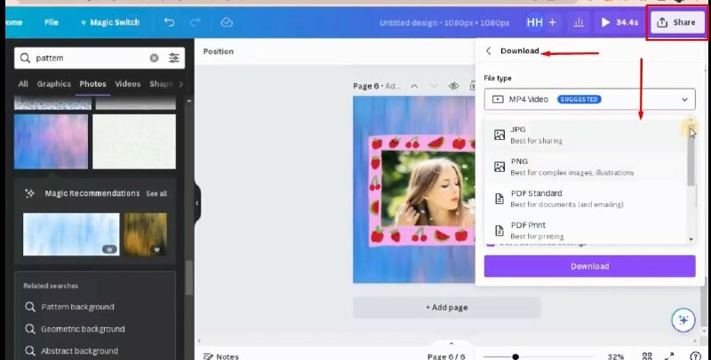
Task: Go to Home
Action: pyautogui.click(x=14, y=22)
